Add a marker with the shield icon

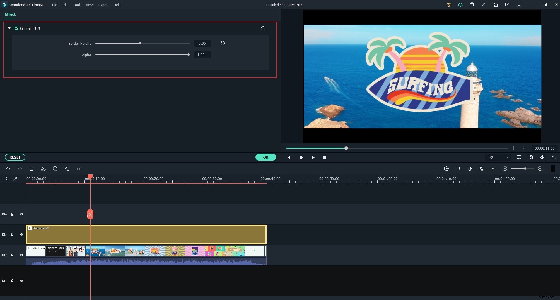458,169
